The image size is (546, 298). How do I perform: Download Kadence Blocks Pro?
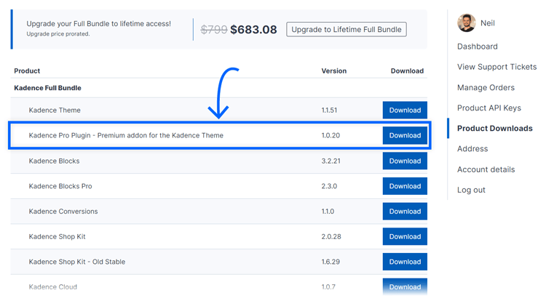coord(405,186)
